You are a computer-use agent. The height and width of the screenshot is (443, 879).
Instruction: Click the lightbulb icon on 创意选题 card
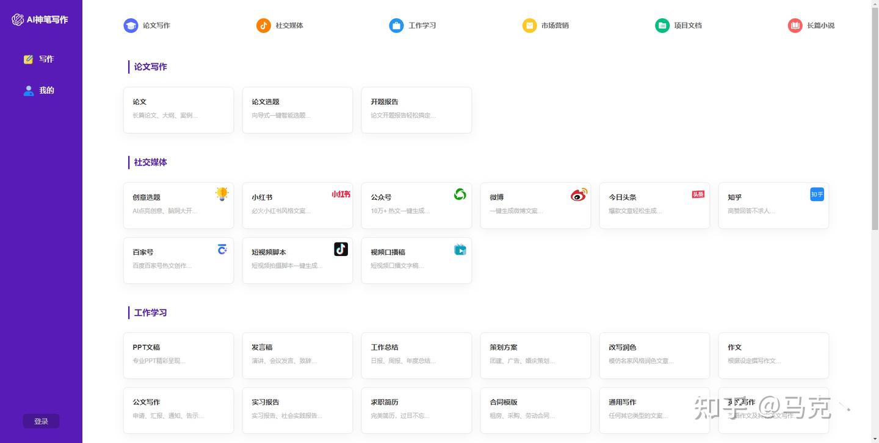[222, 194]
